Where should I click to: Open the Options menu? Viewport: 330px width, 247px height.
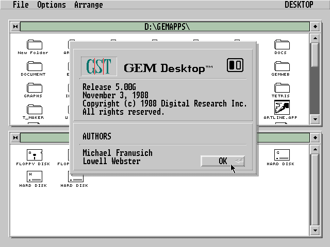click(52, 5)
